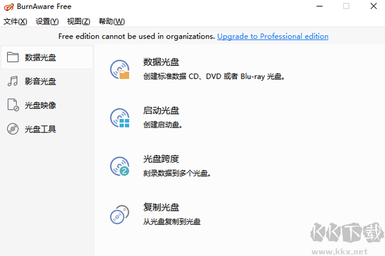The width and height of the screenshot is (385, 256).
Task: Click the music note icon for 影音光盘
Action: click(13, 81)
